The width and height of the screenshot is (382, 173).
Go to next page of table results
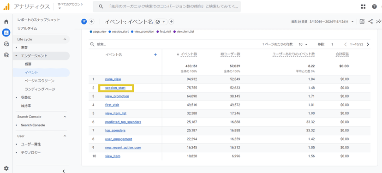pyautogui.click(x=368, y=44)
